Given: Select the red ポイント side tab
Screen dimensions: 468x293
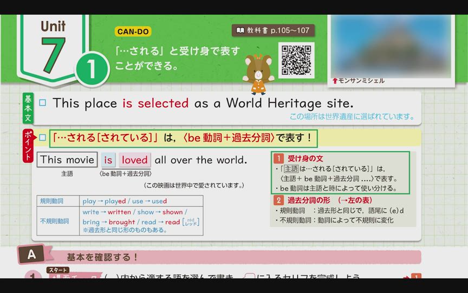Looking at the screenshot, I should 28,146.
